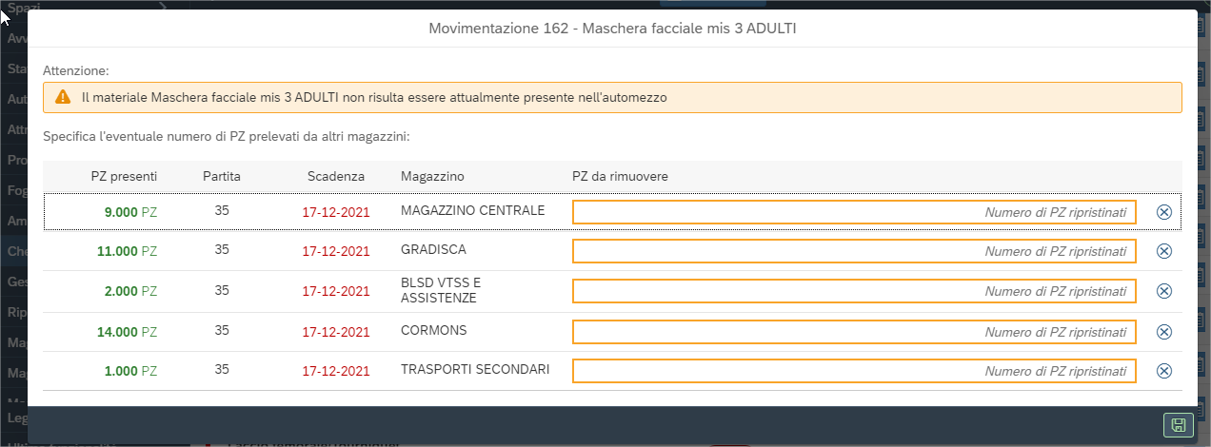Click the Magazzino column header
Image resolution: width=1211 pixels, height=447 pixels.
click(432, 176)
